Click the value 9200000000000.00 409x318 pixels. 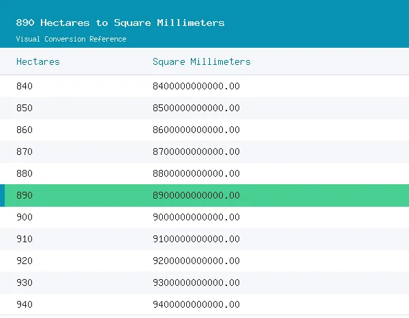pos(196,261)
